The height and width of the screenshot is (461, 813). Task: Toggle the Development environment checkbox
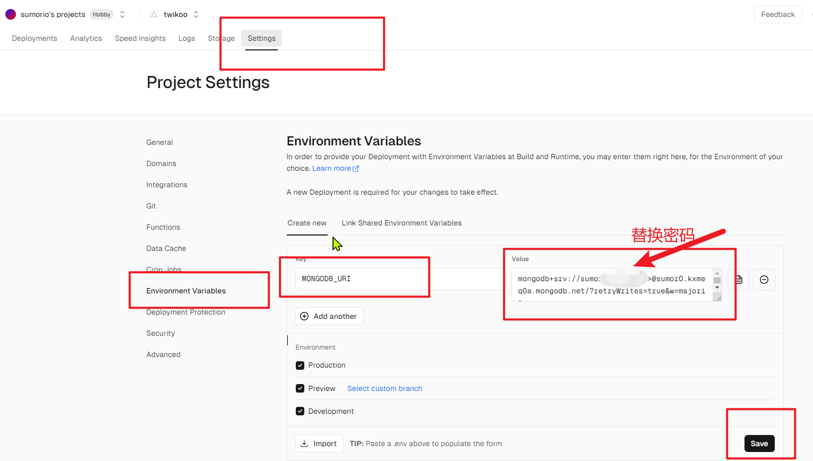300,411
